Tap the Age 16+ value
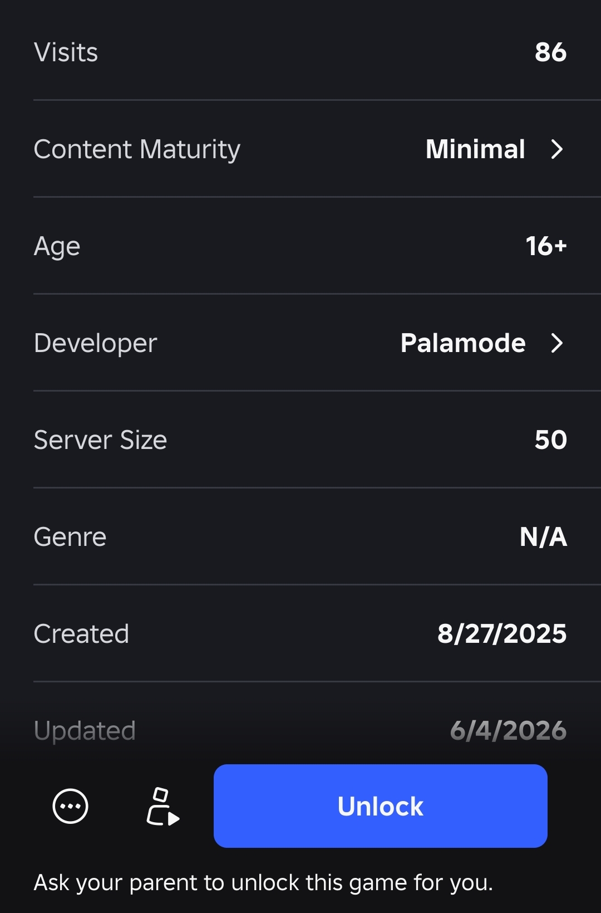This screenshot has height=913, width=601. click(x=546, y=246)
